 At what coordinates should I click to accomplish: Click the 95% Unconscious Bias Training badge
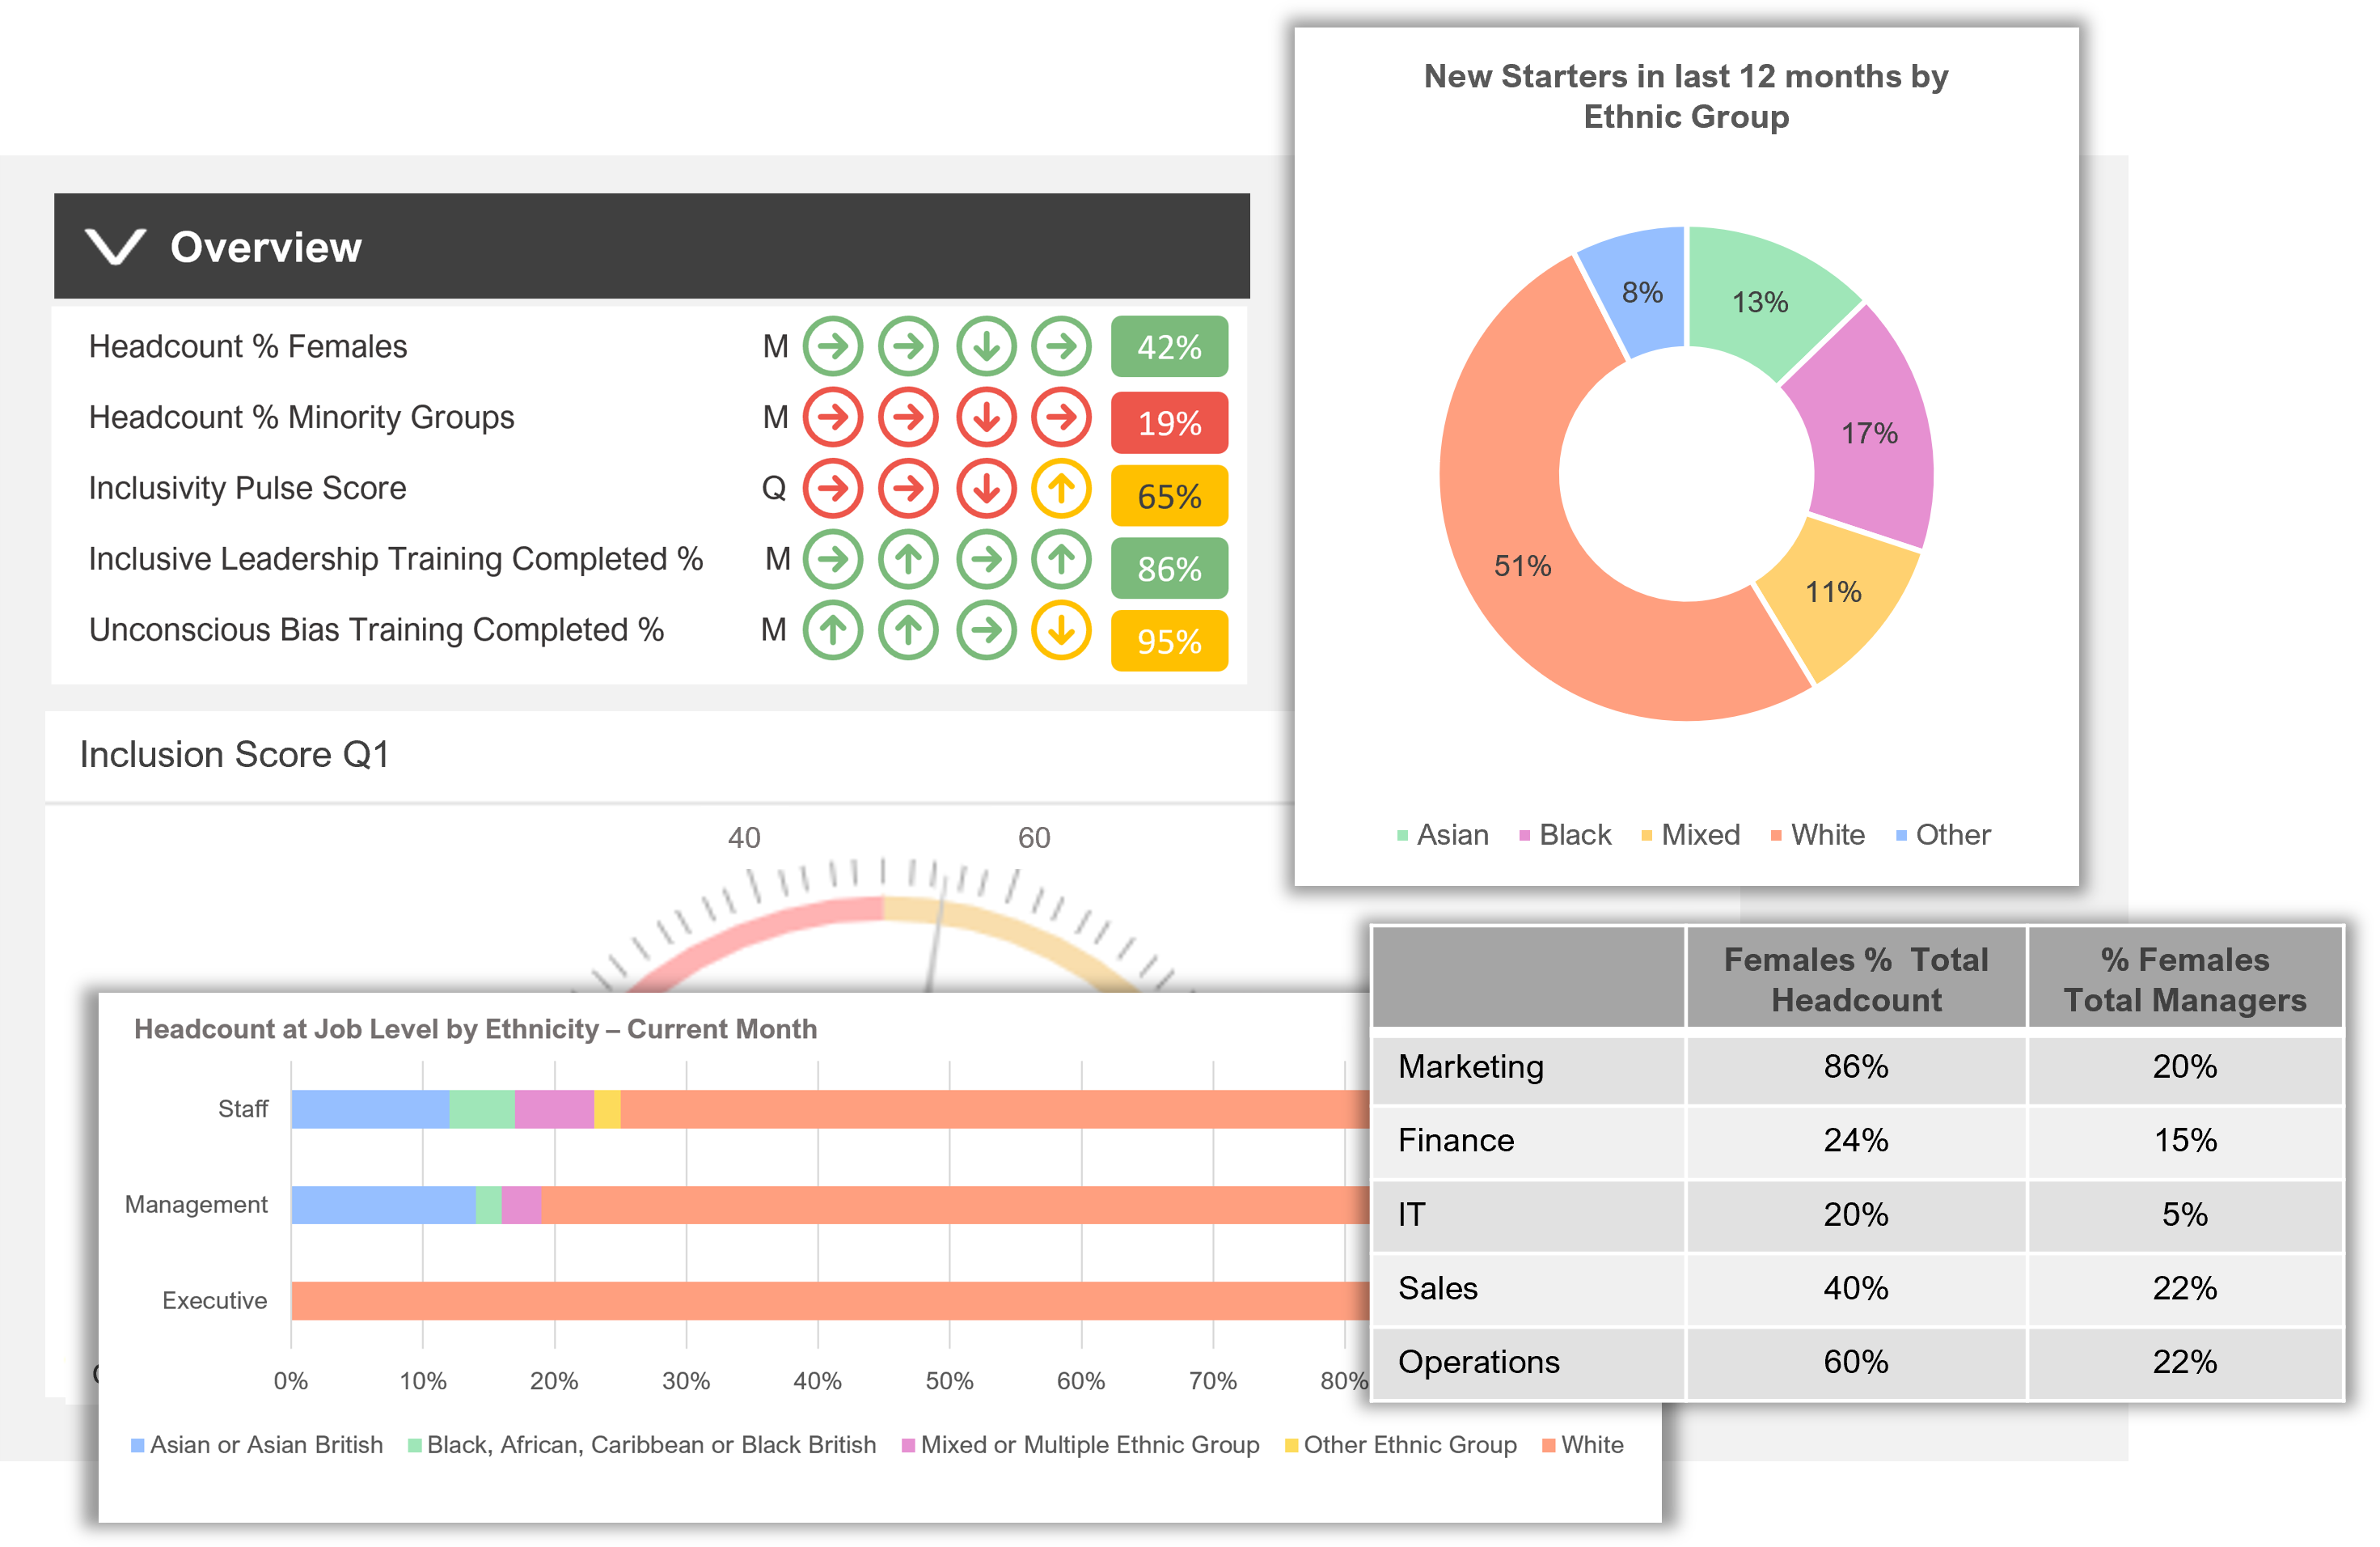click(1169, 641)
